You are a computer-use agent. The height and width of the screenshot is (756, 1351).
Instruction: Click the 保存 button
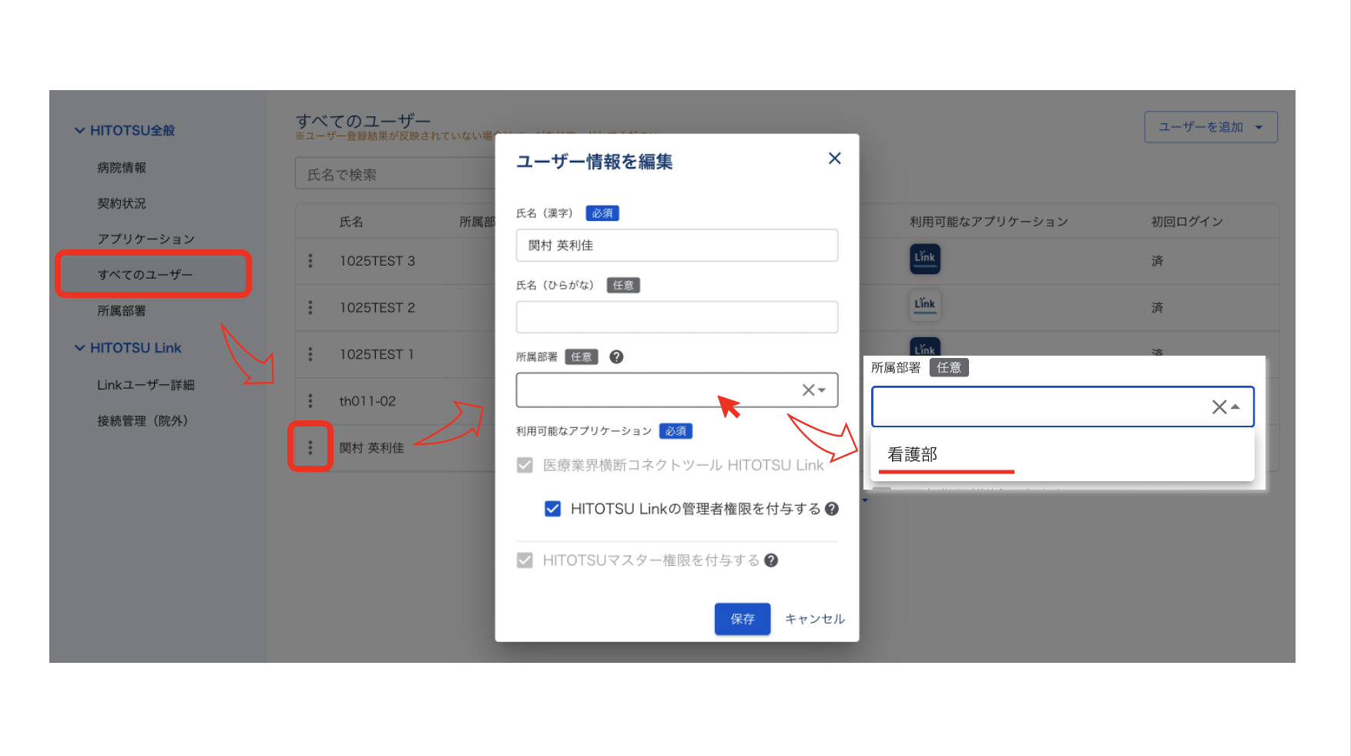[742, 619]
